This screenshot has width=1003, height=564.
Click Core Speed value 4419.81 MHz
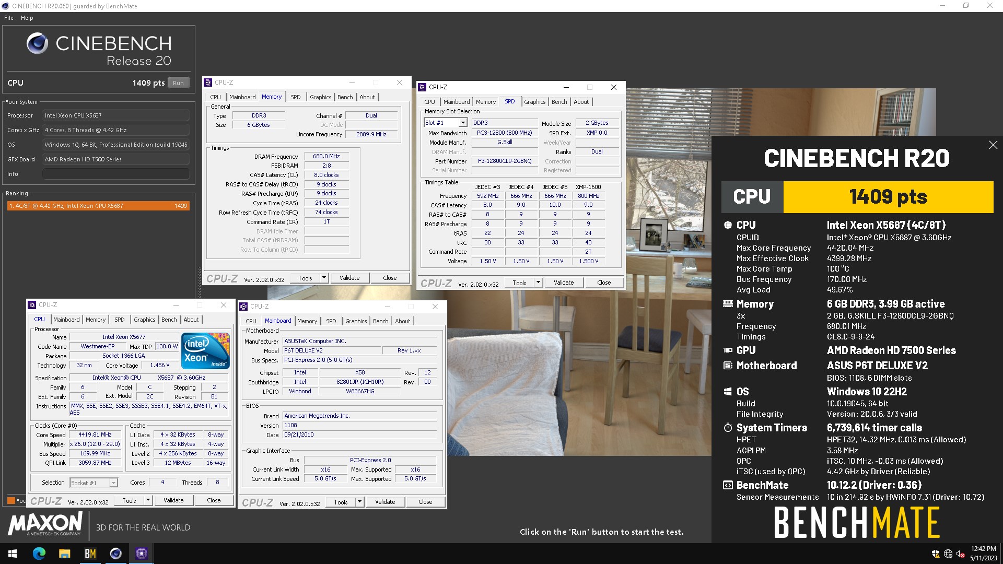[95, 434]
